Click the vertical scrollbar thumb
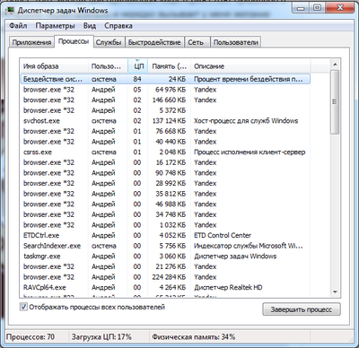This screenshot has width=359, height=348. pyautogui.click(x=335, y=102)
